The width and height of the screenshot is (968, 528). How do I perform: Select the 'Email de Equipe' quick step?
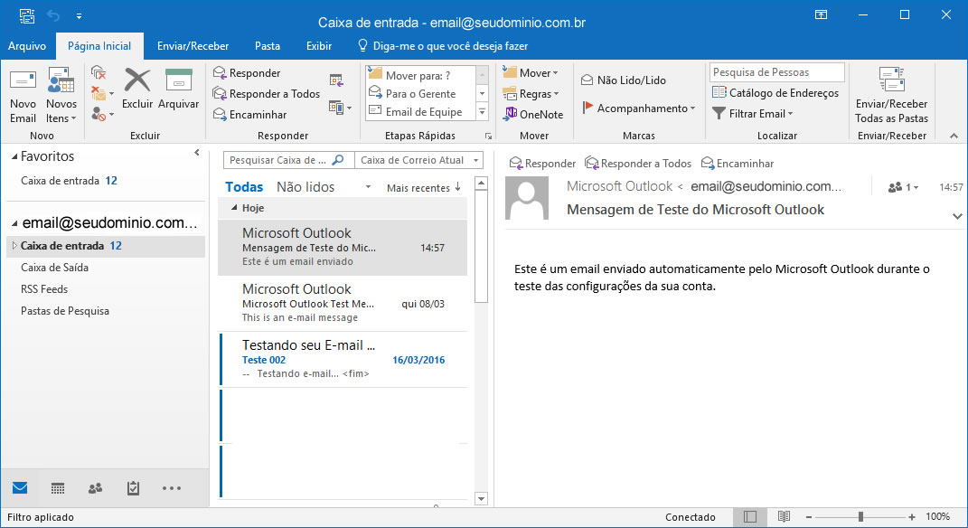[x=420, y=112]
